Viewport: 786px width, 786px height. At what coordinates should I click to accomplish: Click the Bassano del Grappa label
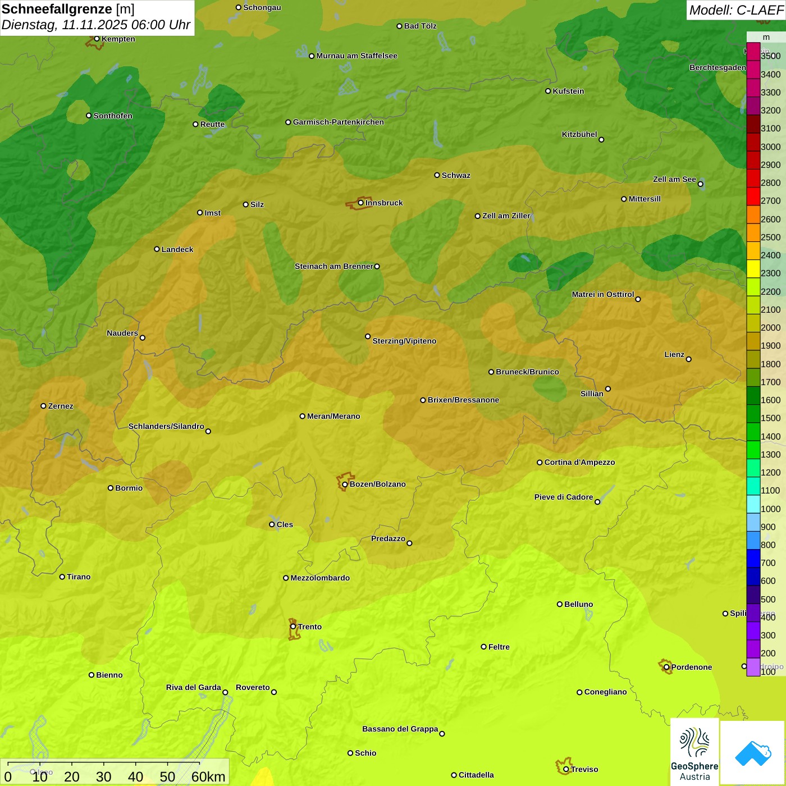tap(400, 729)
